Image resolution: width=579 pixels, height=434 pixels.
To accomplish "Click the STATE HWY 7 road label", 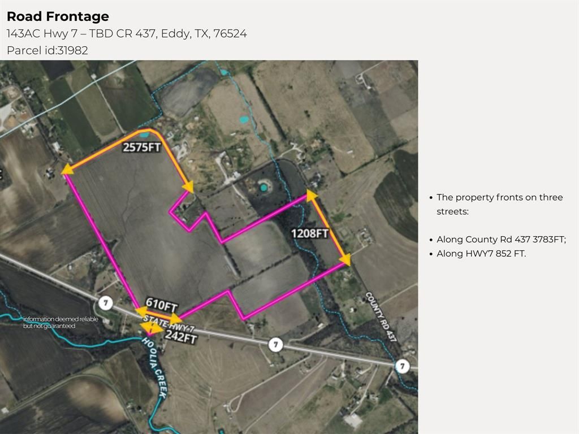I will point(168,324).
